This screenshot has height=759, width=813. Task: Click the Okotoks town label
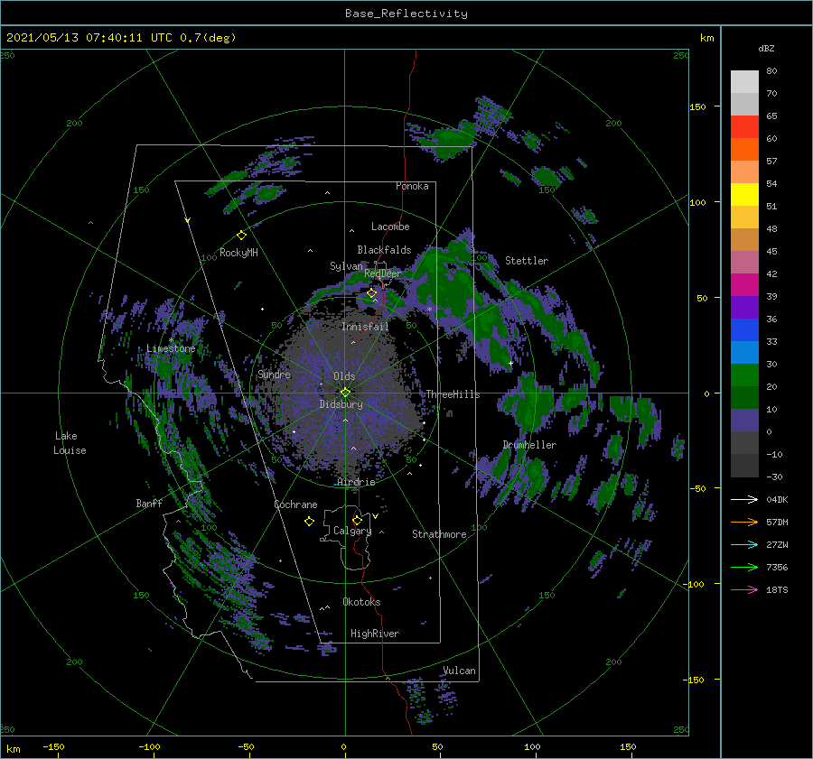(x=361, y=602)
